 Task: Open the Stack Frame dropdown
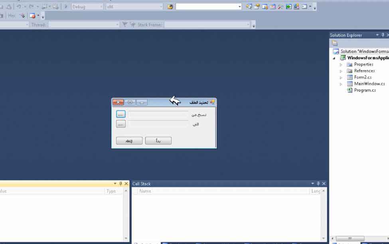[x=207, y=25]
